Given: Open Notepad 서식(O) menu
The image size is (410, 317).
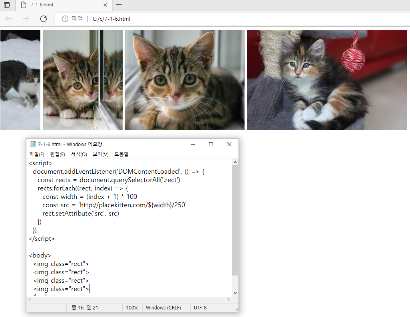Looking at the screenshot, I should coord(79,154).
